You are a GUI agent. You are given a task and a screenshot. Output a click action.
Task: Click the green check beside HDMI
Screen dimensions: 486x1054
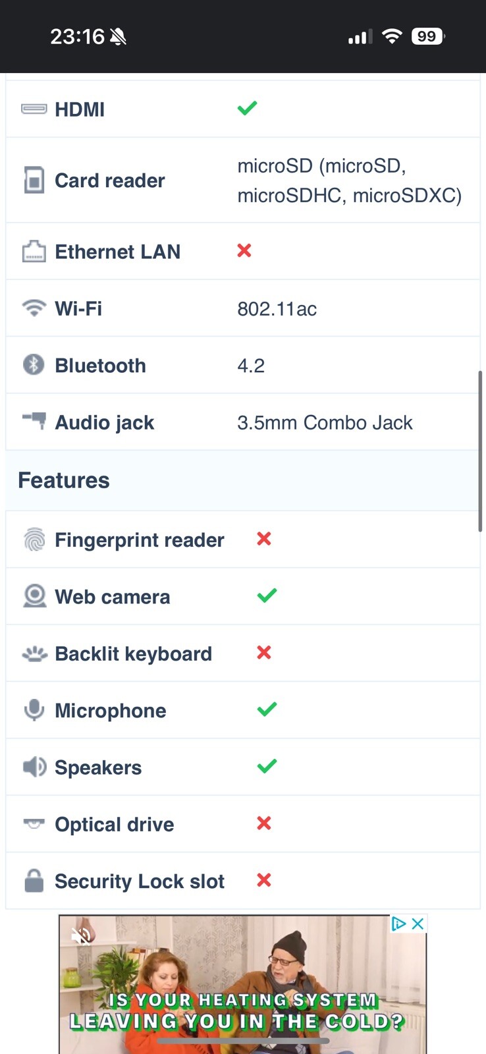coord(248,108)
